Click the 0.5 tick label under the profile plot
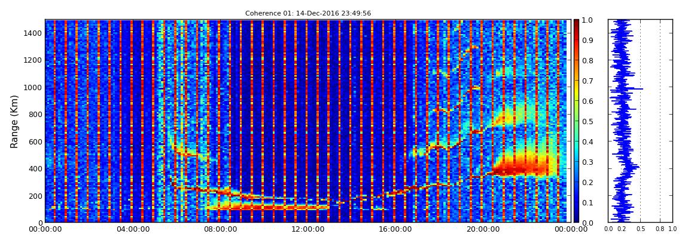 click(x=641, y=229)
